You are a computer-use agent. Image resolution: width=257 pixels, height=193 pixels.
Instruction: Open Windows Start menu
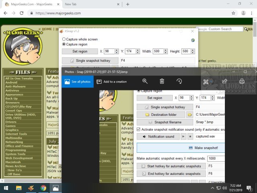pyautogui.click(x=6, y=188)
